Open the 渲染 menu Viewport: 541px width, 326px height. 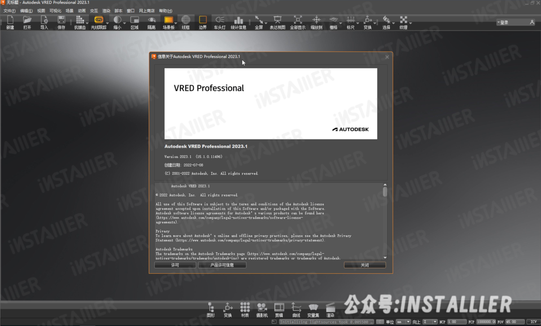[106, 11]
